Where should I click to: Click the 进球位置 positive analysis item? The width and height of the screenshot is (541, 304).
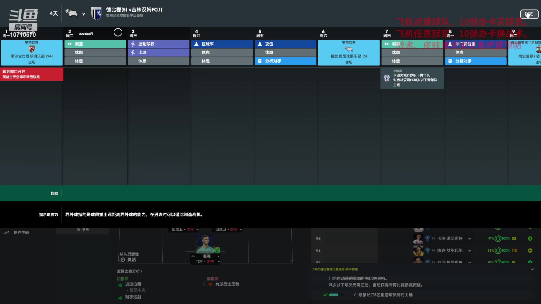click(x=133, y=284)
